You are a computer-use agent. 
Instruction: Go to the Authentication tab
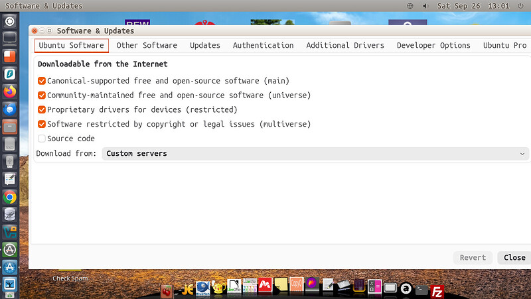tap(263, 45)
